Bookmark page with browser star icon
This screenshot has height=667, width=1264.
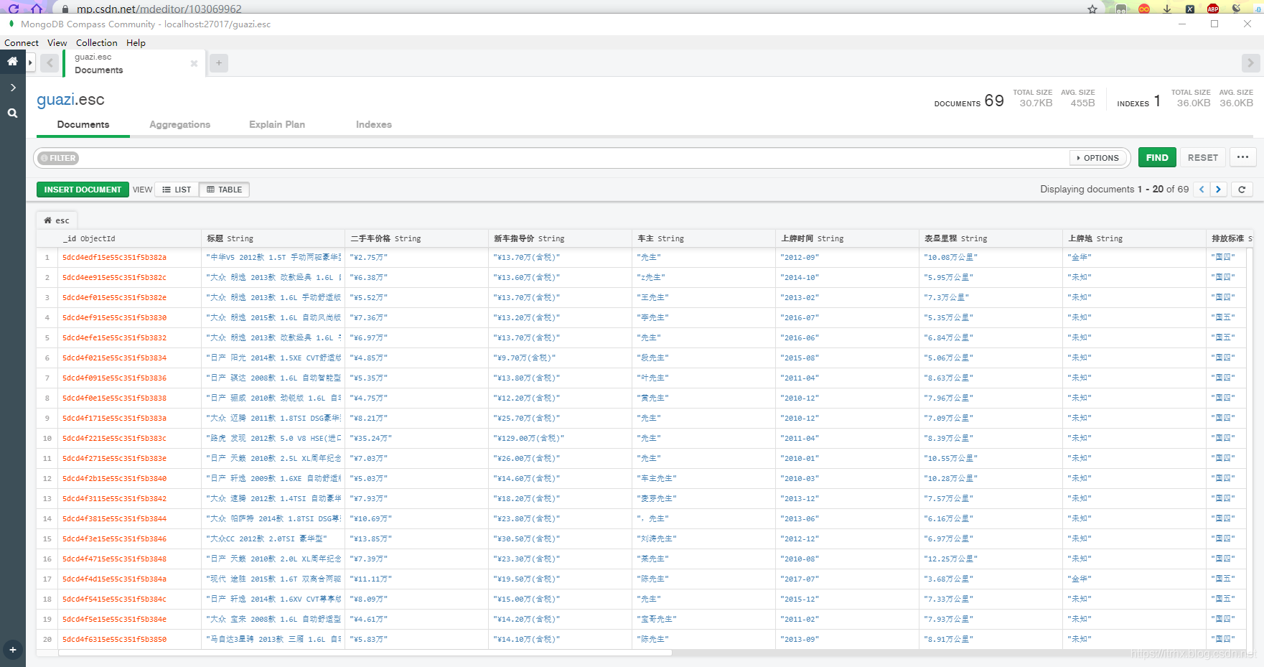point(1092,9)
